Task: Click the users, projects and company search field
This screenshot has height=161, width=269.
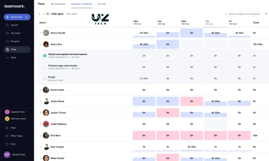Action: pyautogui.click(x=244, y=14)
